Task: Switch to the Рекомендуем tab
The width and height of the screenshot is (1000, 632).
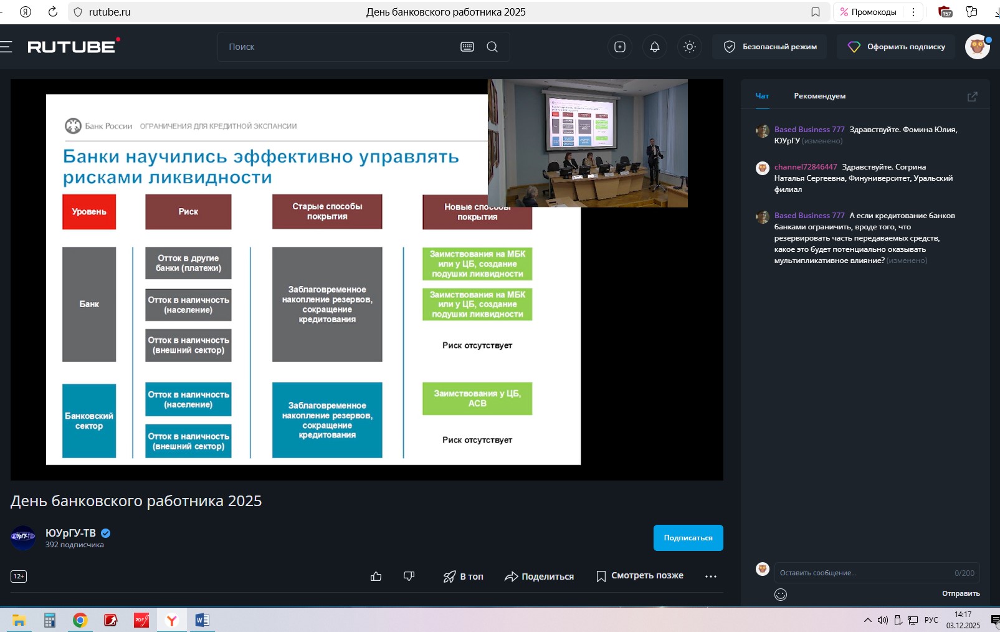Action: click(x=819, y=96)
